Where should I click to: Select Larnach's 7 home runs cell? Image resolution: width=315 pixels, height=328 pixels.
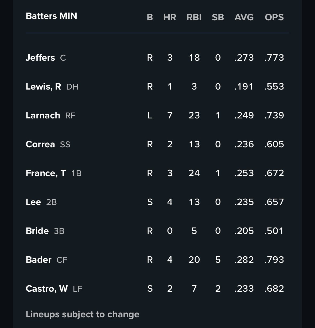pos(170,115)
